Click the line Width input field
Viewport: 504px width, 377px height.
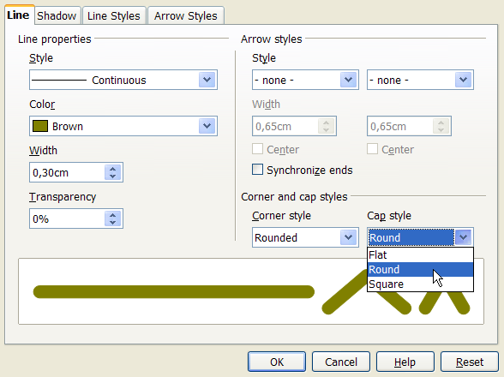point(67,172)
